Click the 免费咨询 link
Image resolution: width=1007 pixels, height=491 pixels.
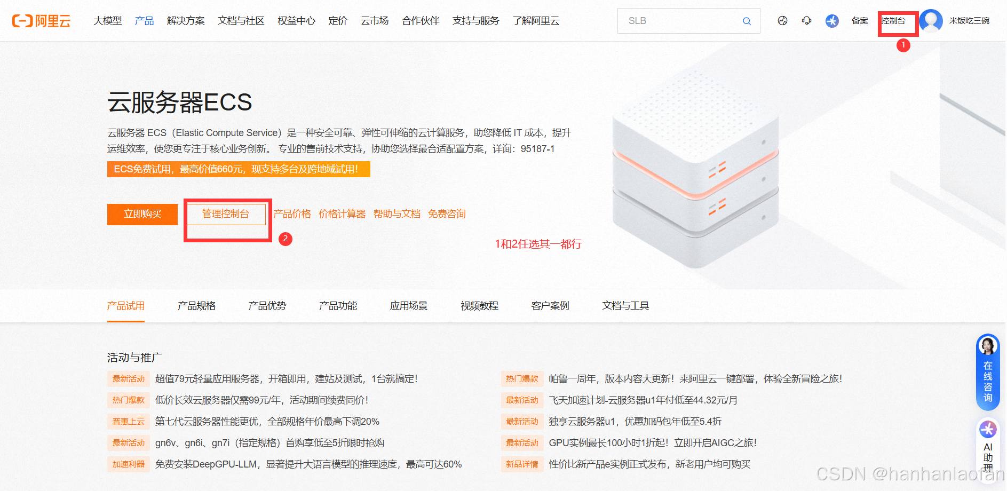[x=447, y=214]
